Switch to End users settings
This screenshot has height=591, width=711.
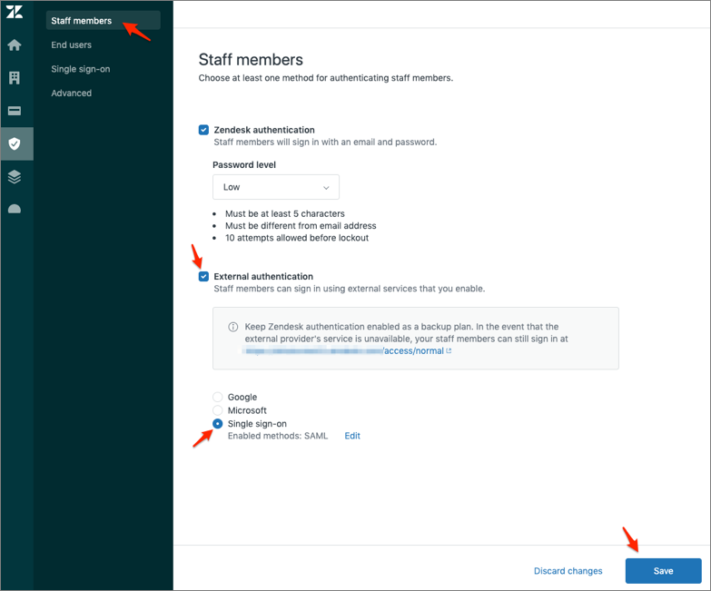click(x=71, y=44)
